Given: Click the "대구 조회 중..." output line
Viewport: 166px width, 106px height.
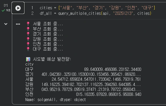Looking at the screenshot, I should [48, 49].
